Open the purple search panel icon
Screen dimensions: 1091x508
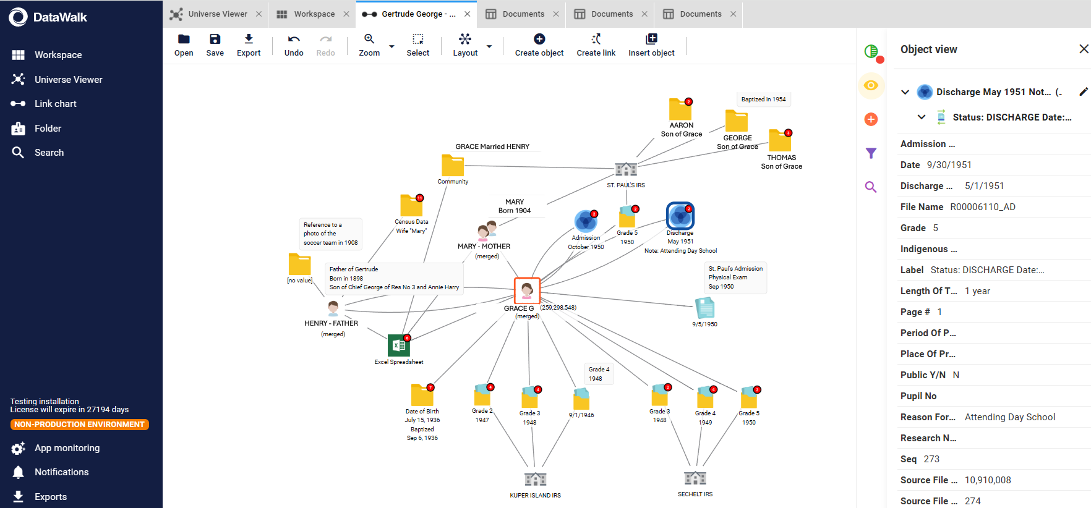(871, 187)
